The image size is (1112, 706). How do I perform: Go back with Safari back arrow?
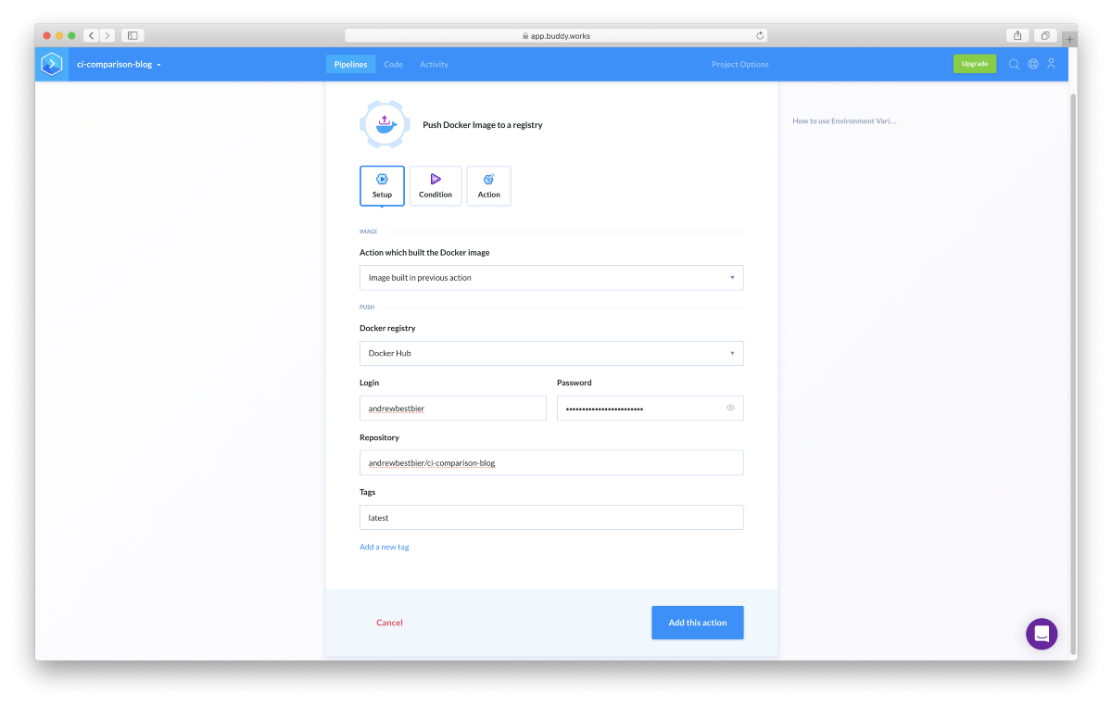coord(91,35)
